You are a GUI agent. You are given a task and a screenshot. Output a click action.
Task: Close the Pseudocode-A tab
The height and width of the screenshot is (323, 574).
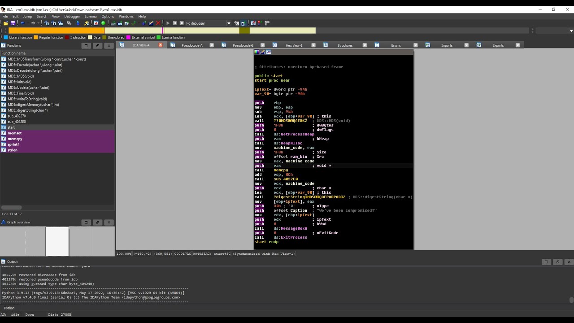211,45
